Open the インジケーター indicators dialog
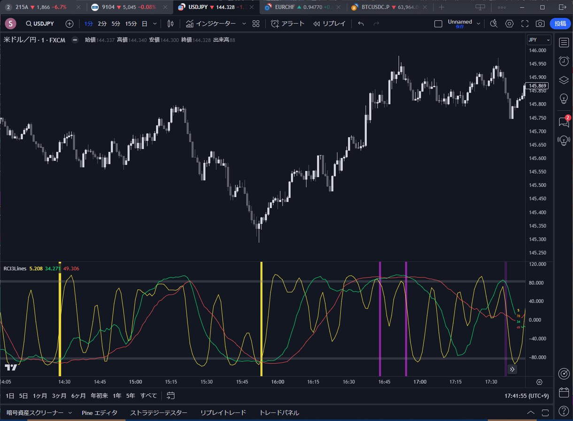The height and width of the screenshot is (421, 573). tap(211, 24)
